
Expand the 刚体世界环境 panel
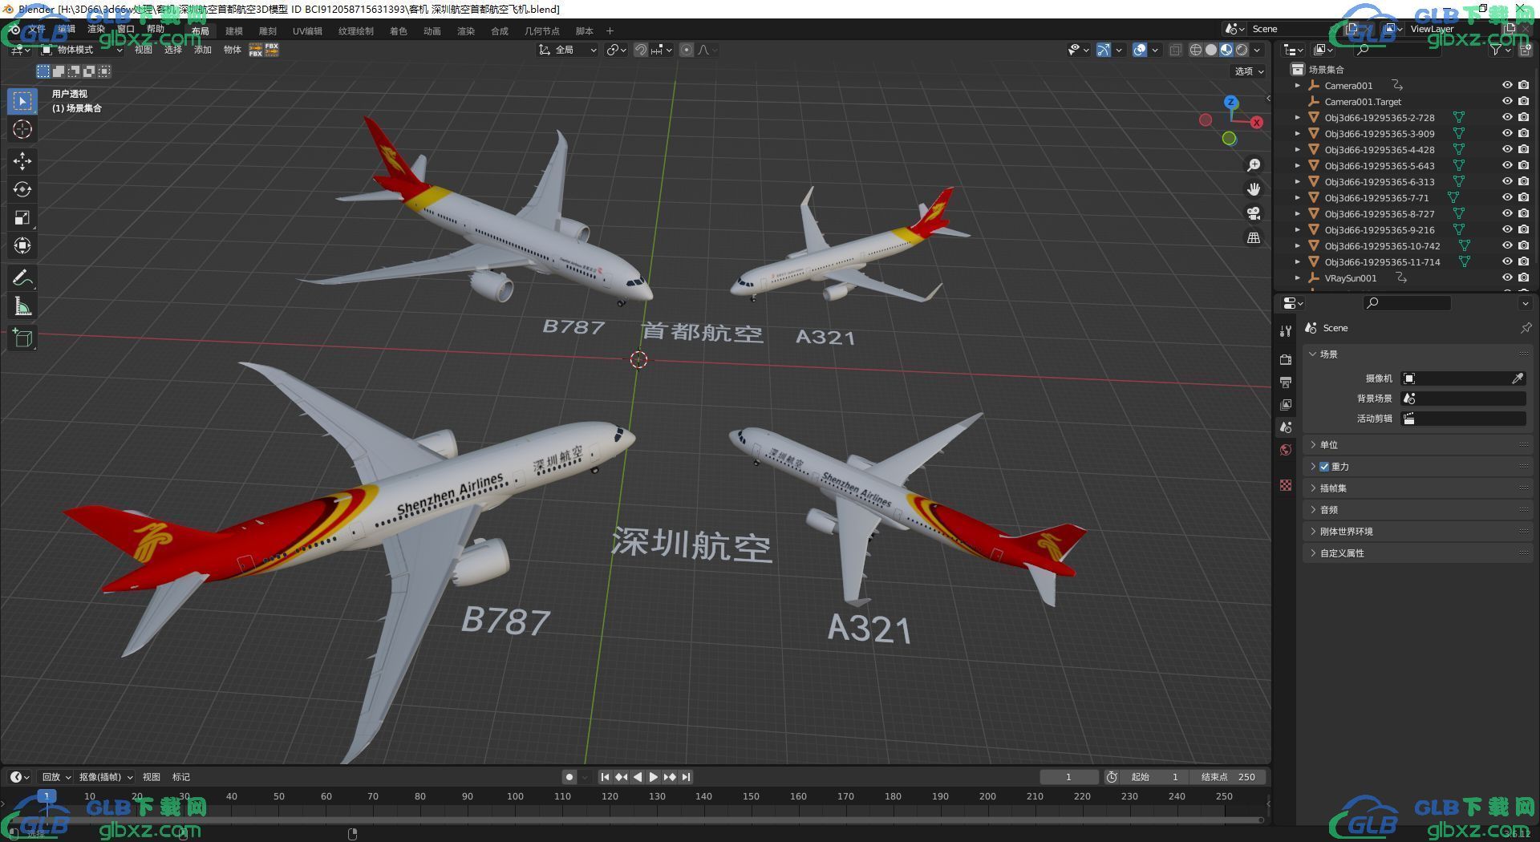tap(1417, 532)
